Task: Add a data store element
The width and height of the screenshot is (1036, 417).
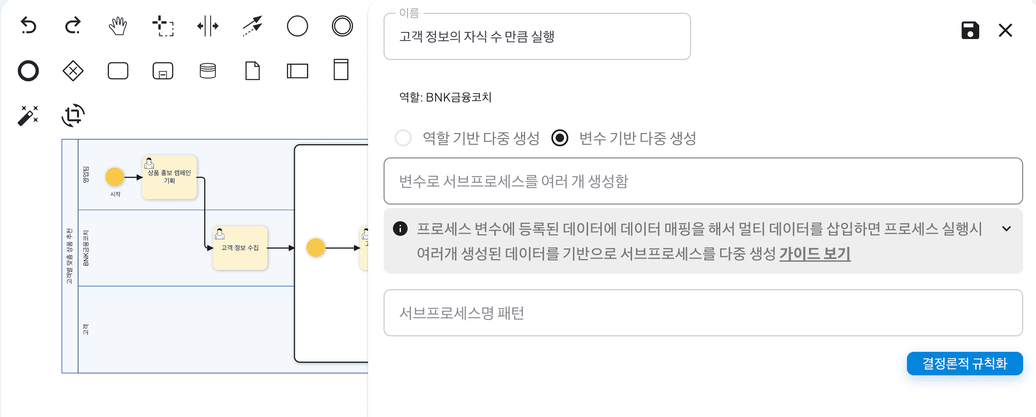Action: coord(208,71)
